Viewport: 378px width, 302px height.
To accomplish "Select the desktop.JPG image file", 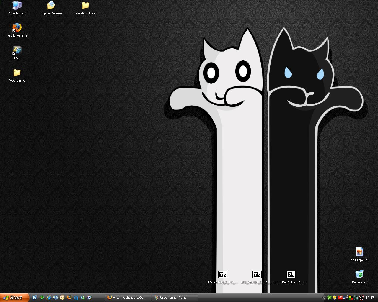I will (x=359, y=255).
